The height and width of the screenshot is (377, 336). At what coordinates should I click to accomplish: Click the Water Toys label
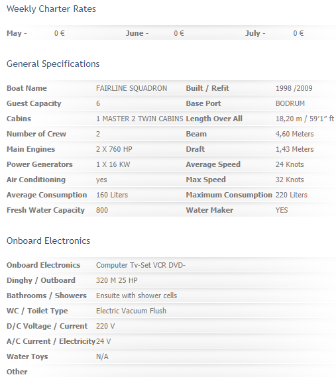(x=27, y=356)
